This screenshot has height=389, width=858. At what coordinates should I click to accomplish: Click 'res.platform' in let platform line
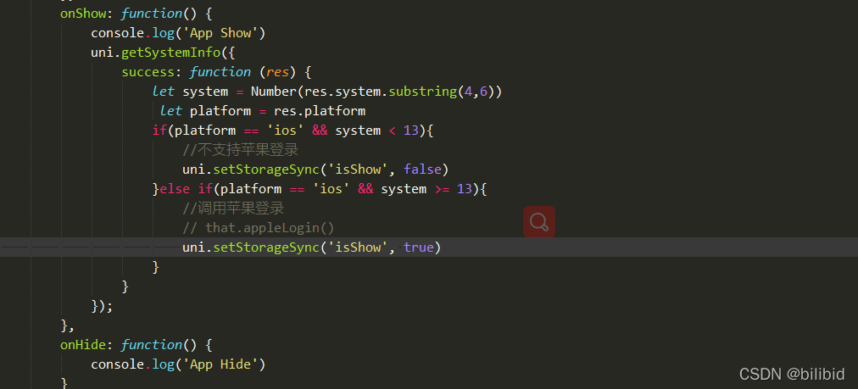click(320, 111)
